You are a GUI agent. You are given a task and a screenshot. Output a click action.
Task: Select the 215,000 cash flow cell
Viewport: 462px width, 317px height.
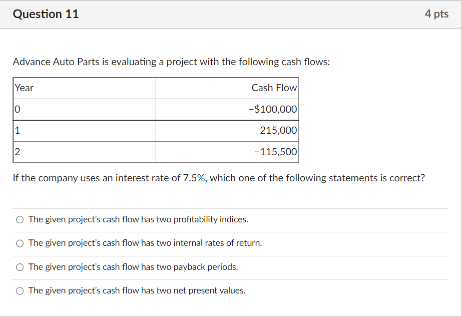227,131
